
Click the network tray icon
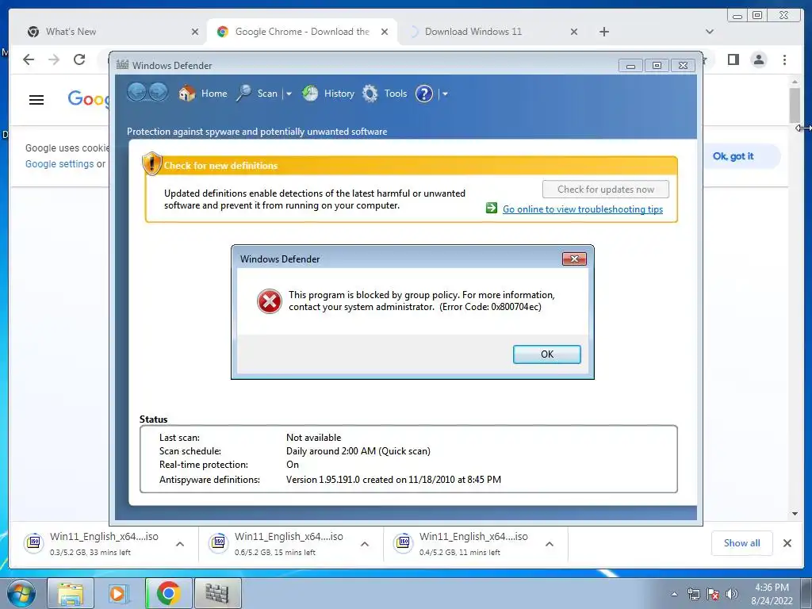(693, 594)
